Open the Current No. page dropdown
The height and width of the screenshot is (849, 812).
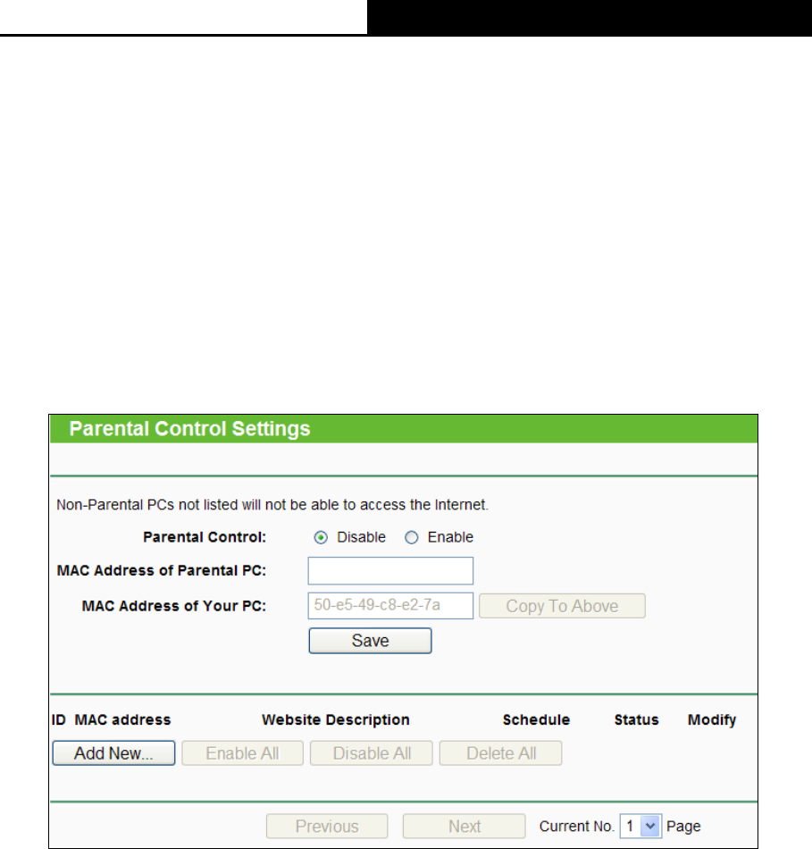click(640, 827)
